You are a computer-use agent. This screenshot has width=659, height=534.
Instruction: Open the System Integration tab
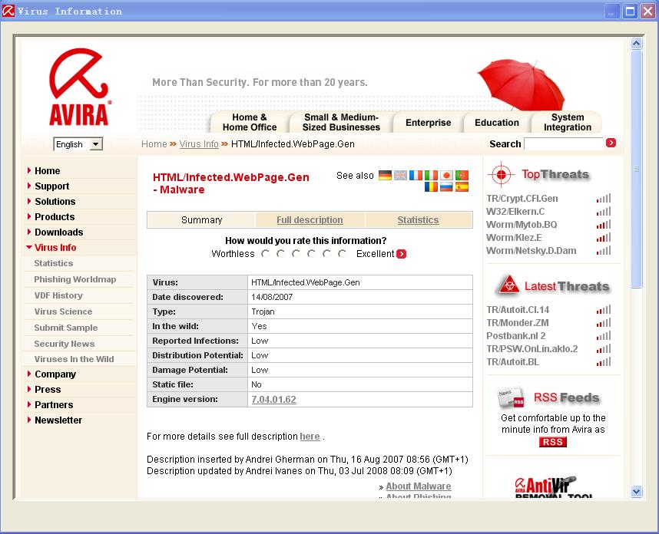568,122
